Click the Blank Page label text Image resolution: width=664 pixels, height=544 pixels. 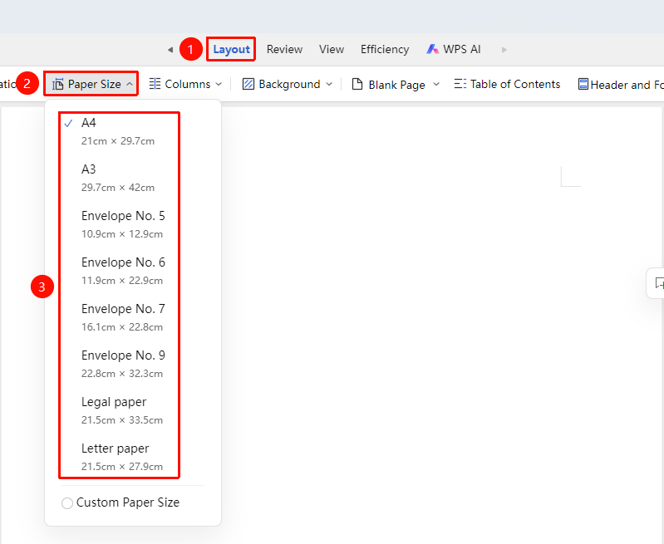coord(396,85)
